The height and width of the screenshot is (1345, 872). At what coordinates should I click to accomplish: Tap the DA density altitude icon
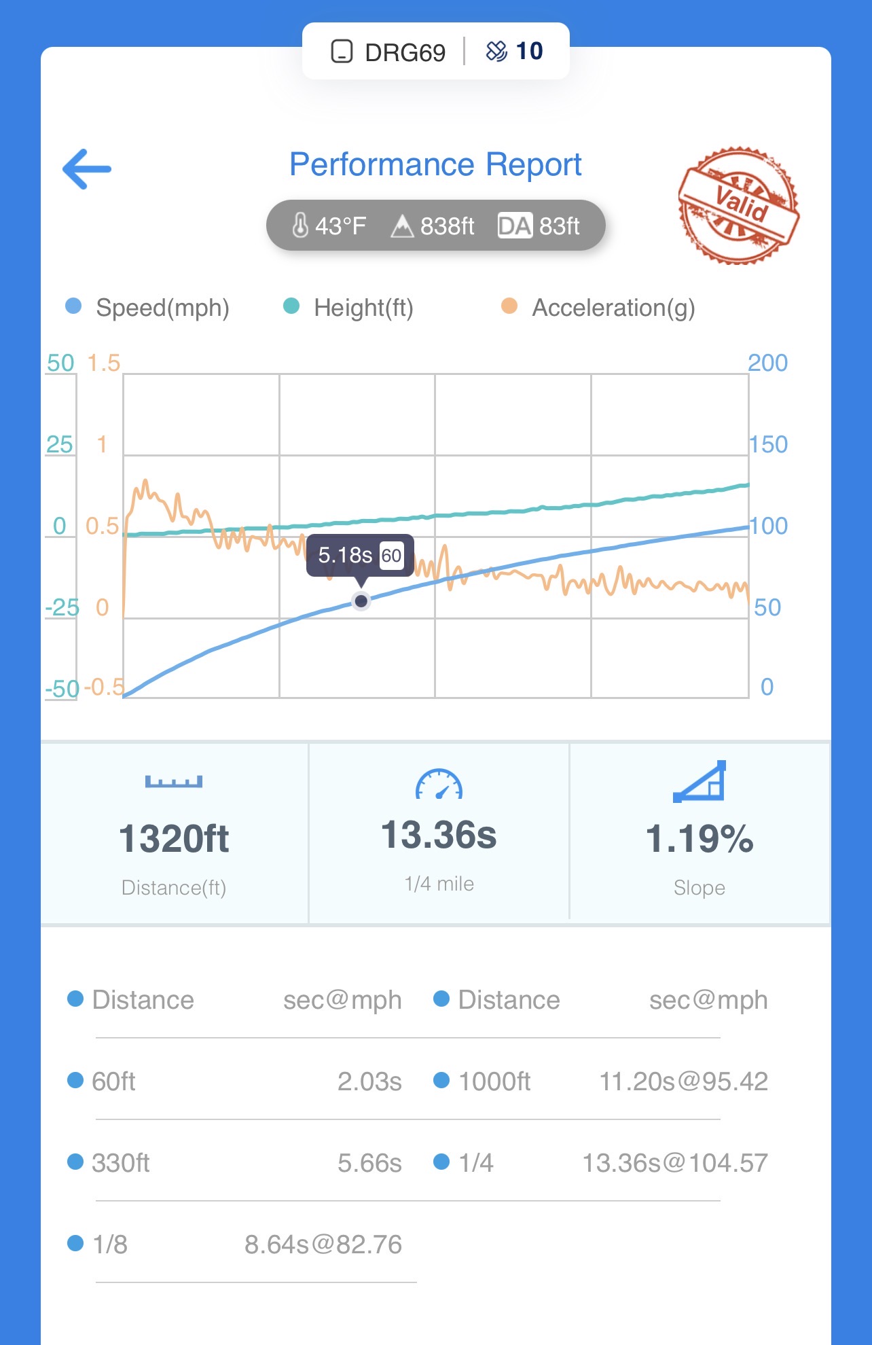[514, 226]
